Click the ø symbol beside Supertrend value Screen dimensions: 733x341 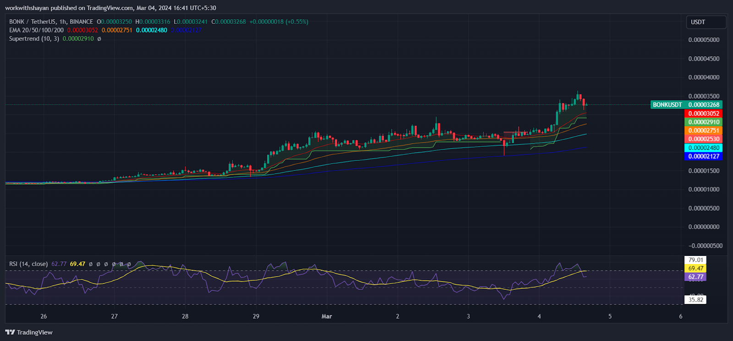pos(99,39)
